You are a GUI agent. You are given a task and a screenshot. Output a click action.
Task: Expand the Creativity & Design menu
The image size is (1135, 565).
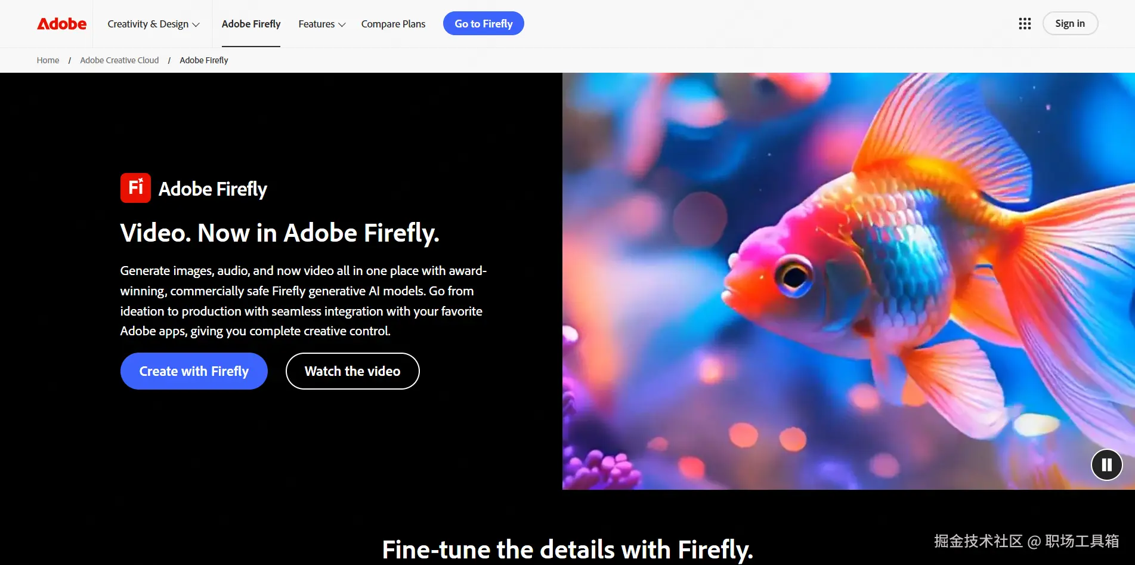[153, 24]
